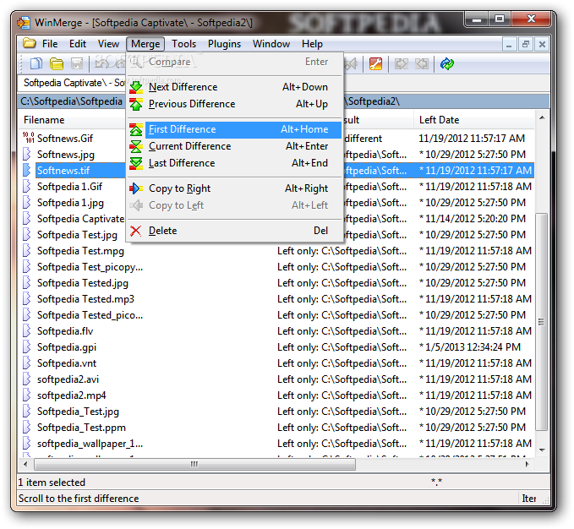This screenshot has height=529, width=574.
Task: Click the Last Difference icon
Action: pyautogui.click(x=136, y=163)
